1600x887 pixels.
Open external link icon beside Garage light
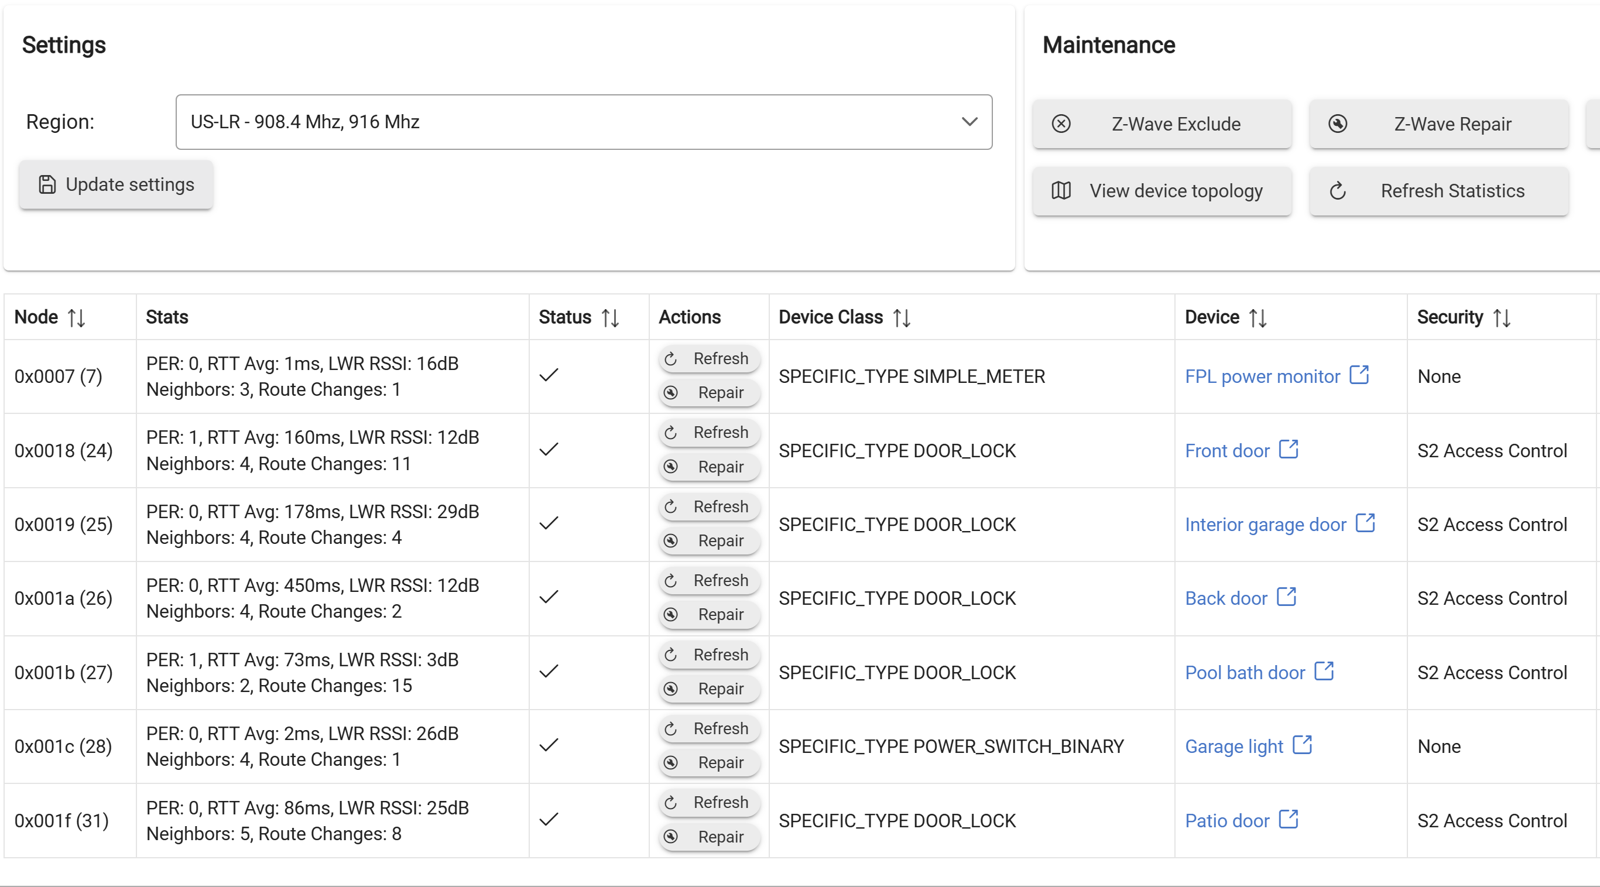click(1302, 745)
